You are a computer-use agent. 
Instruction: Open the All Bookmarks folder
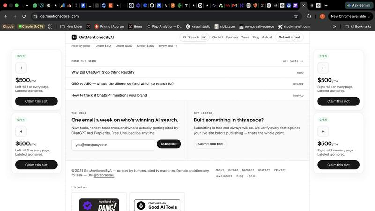coord(358,27)
